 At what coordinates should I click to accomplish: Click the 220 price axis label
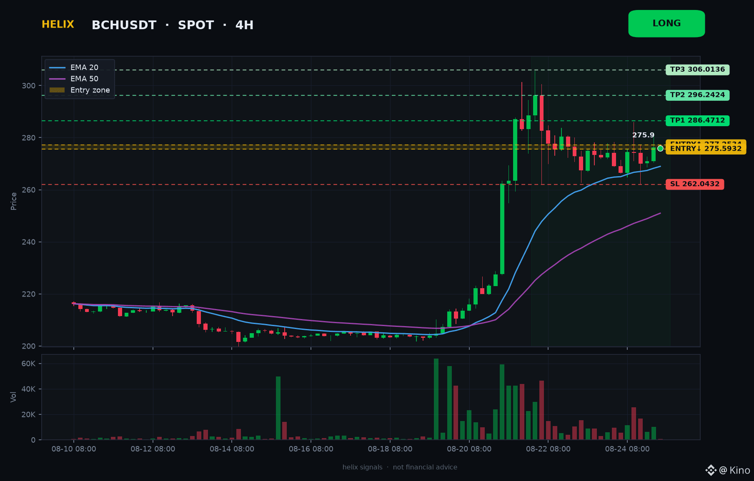click(x=29, y=294)
